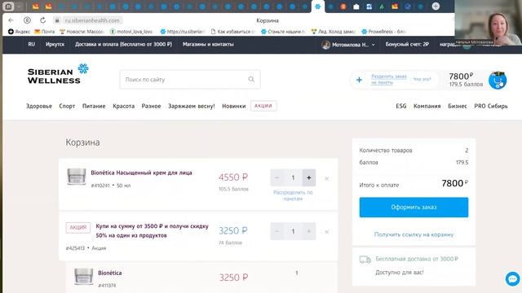
Task: Click Яндекс bookmark
Action: (x=19, y=32)
